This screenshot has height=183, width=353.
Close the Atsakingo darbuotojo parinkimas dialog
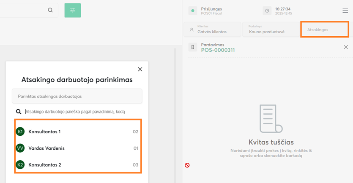[140, 69]
